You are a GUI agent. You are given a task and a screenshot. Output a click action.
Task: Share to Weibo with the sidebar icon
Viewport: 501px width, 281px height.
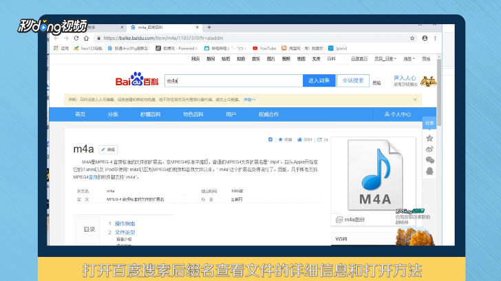pos(429,149)
